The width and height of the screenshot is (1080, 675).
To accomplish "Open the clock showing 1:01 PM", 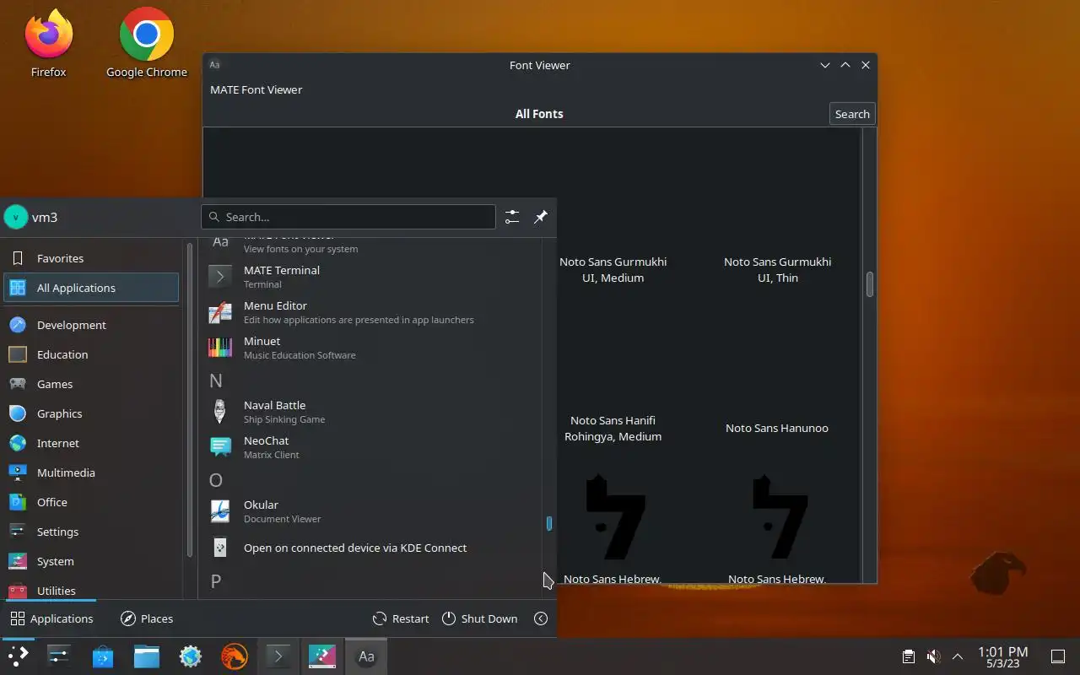I will click(1002, 656).
